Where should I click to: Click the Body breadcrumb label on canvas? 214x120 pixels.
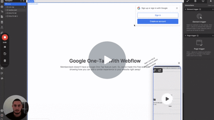coord(31,1)
